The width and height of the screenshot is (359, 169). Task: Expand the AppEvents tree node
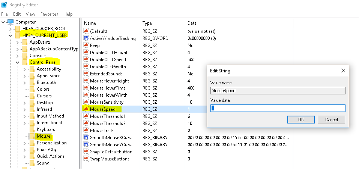[x=18, y=42]
